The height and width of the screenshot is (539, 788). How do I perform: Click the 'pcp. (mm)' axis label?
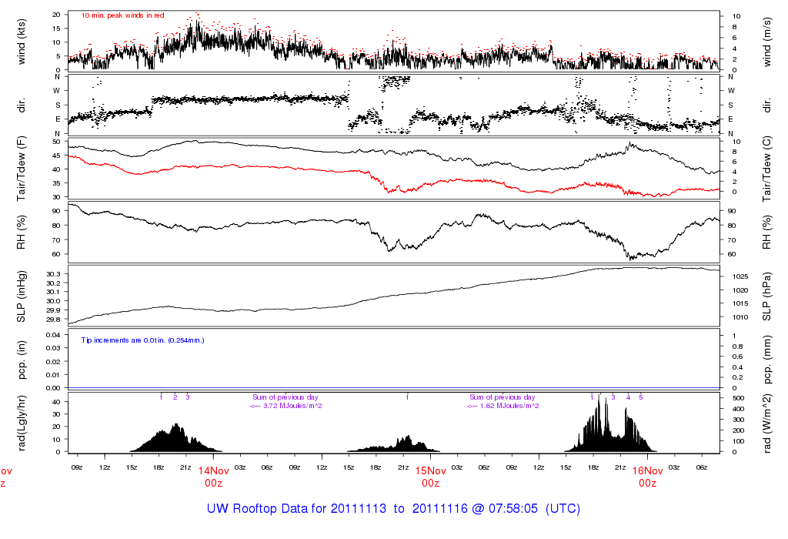767,360
